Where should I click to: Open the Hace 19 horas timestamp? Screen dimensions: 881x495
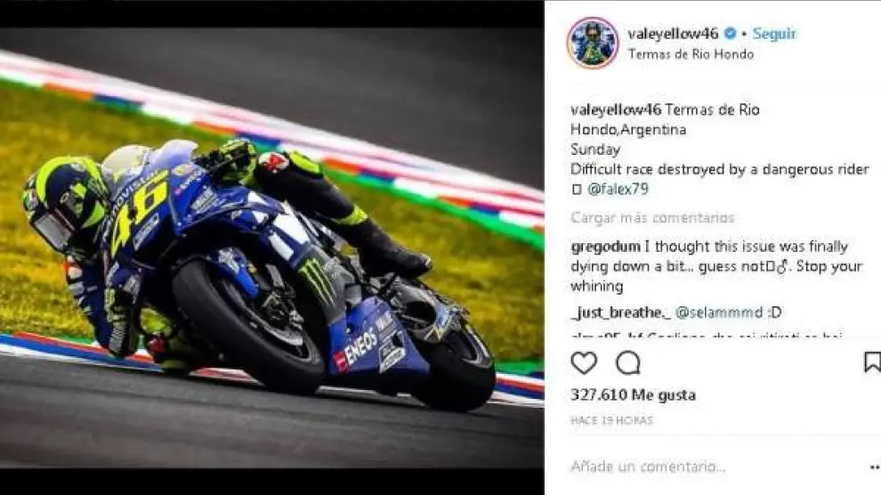(612, 420)
